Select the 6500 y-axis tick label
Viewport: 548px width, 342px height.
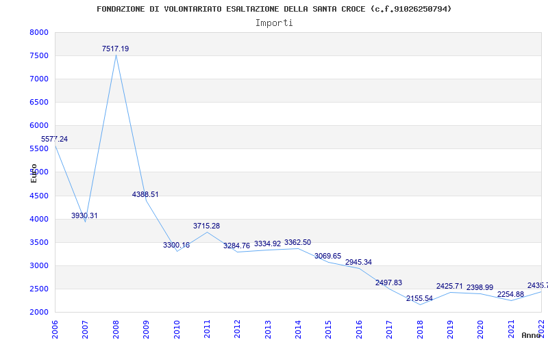click(39, 102)
